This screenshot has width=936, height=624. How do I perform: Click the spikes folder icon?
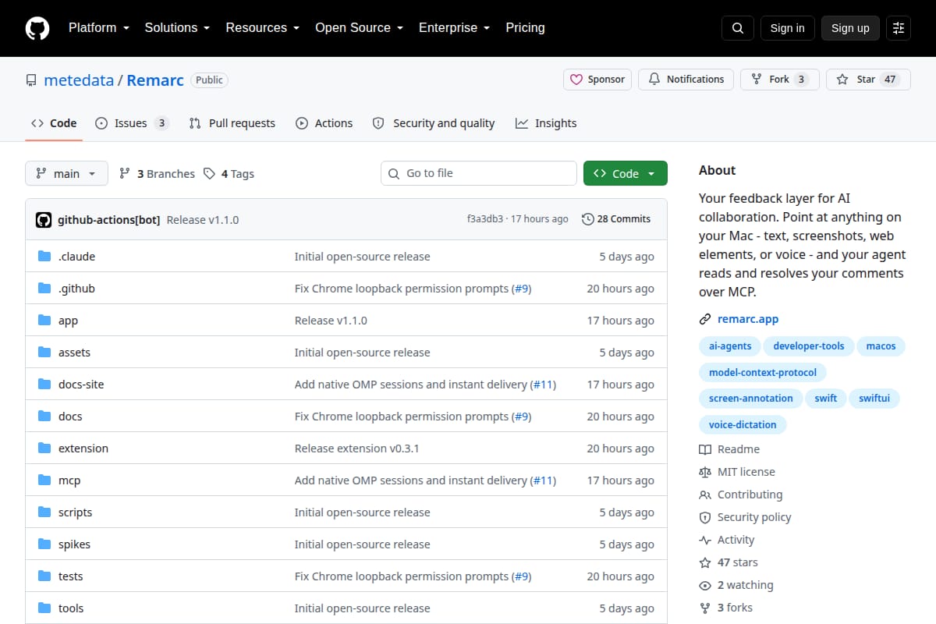click(44, 544)
